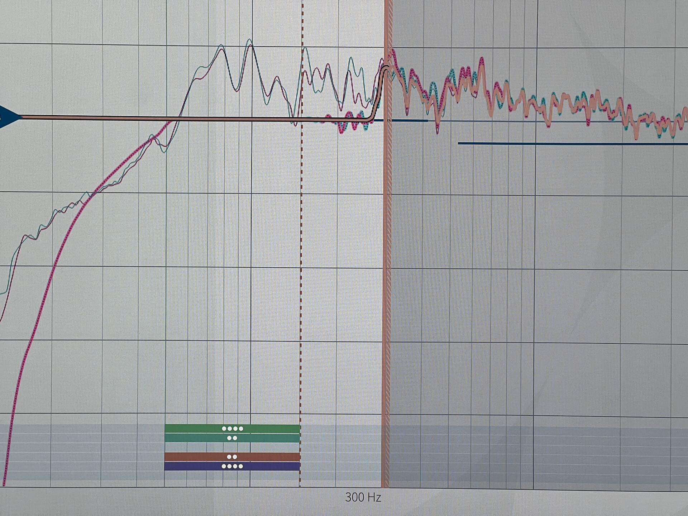The image size is (688, 516).
Task: Click the 300 Hz frequency label
Action: [363, 497]
